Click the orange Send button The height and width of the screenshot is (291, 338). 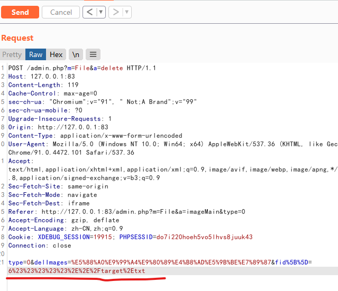(x=20, y=12)
